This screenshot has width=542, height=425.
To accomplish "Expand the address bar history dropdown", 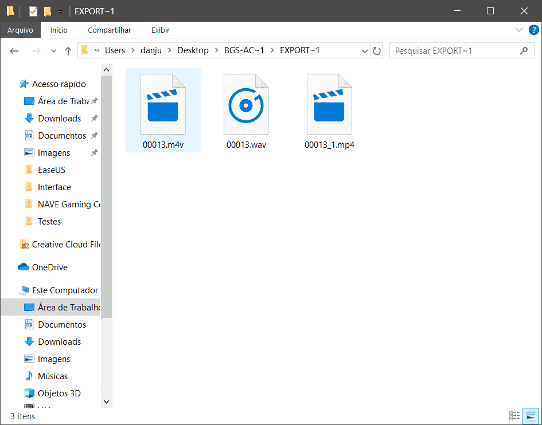I will pyautogui.click(x=365, y=50).
